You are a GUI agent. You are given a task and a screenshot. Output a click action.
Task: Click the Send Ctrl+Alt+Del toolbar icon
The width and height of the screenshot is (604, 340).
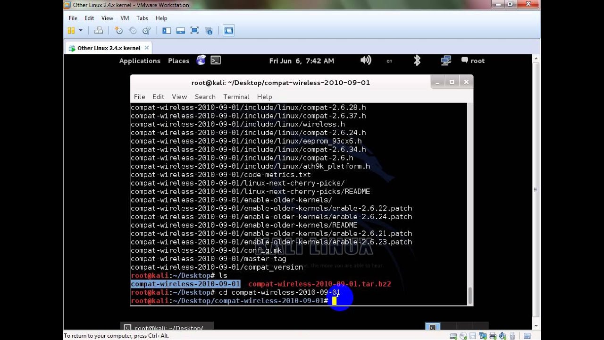point(99,30)
